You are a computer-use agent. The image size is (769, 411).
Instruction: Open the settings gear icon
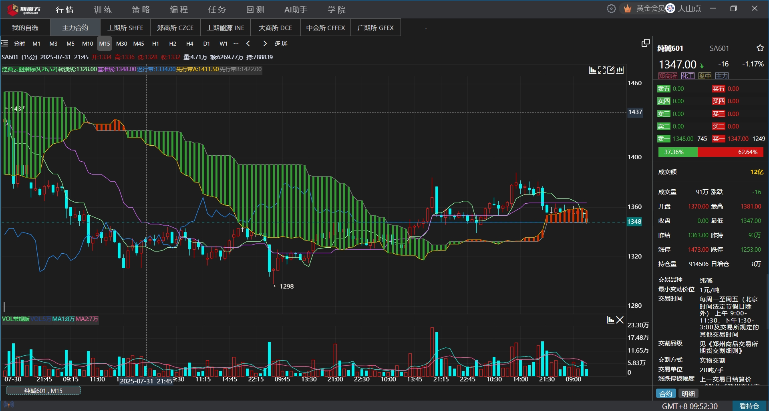point(611,9)
